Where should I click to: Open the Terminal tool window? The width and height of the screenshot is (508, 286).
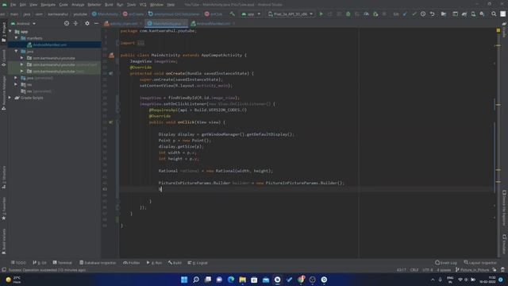pos(62,263)
